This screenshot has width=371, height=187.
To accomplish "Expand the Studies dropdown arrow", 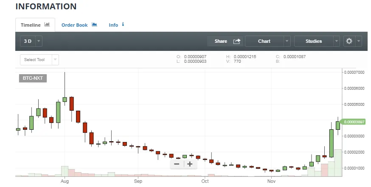I will point(337,41).
